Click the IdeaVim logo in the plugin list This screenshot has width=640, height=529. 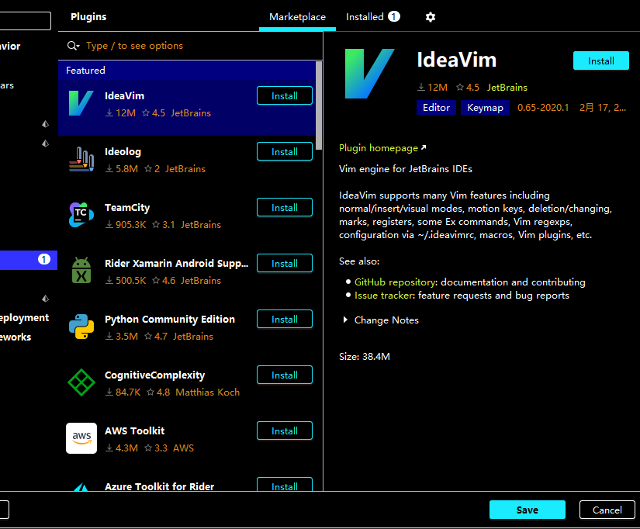(x=81, y=103)
